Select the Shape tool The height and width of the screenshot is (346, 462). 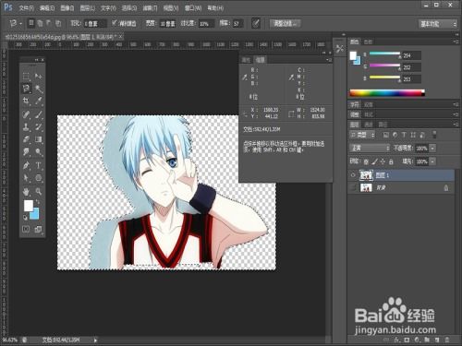click(x=39, y=178)
